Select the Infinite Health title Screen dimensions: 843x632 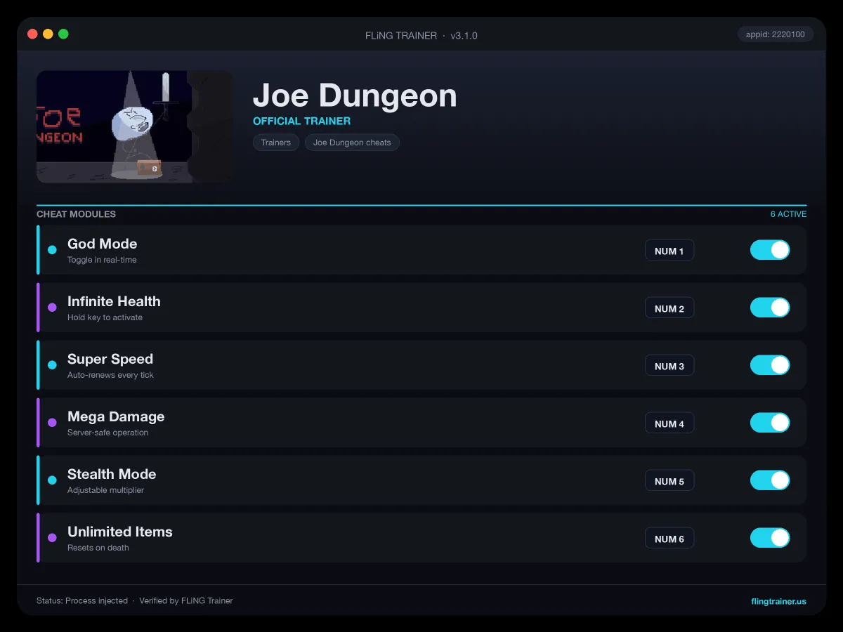114,301
